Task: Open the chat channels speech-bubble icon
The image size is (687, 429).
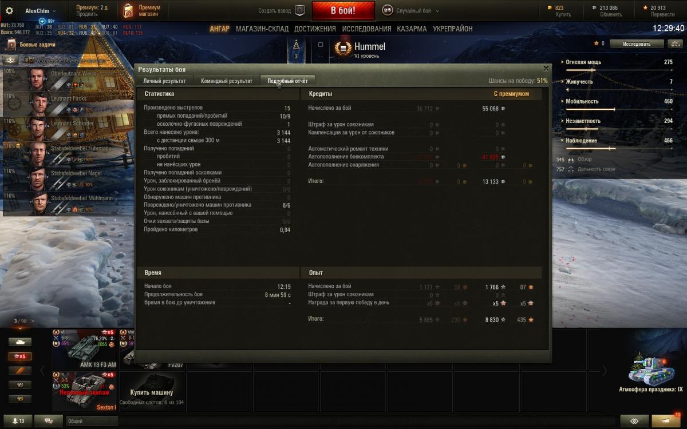Action: click(x=49, y=421)
